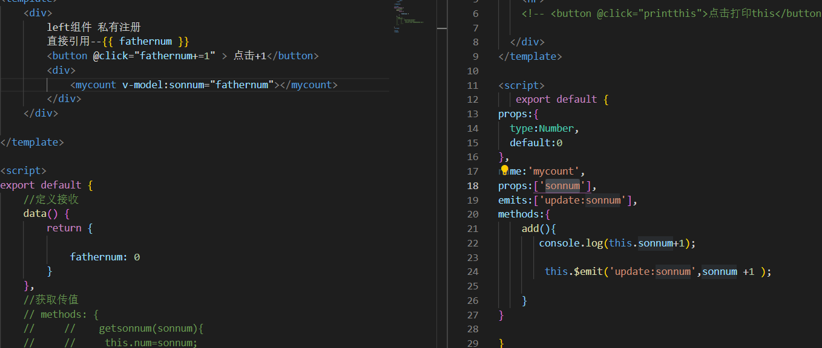The image size is (822, 348).
Task: Click the commented '// methods: {' line
Action: pyautogui.click(x=61, y=314)
